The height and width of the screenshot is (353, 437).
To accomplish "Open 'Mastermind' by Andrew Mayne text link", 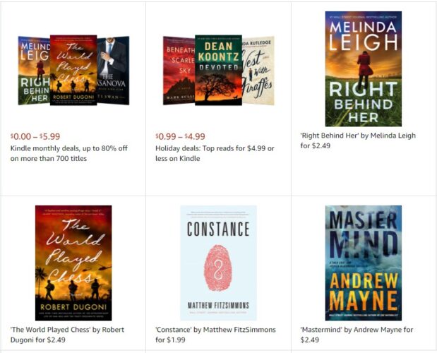I will [357, 335].
